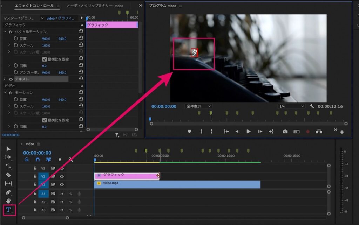Select the Hand tool
This screenshot has height=225, width=359.
click(x=8, y=201)
